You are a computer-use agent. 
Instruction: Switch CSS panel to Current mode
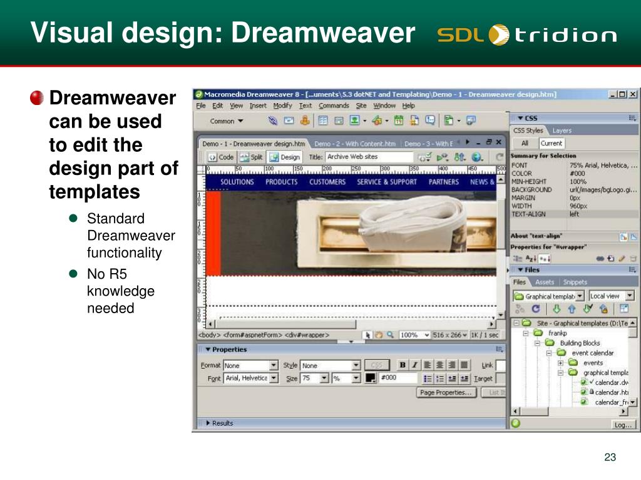tap(551, 143)
